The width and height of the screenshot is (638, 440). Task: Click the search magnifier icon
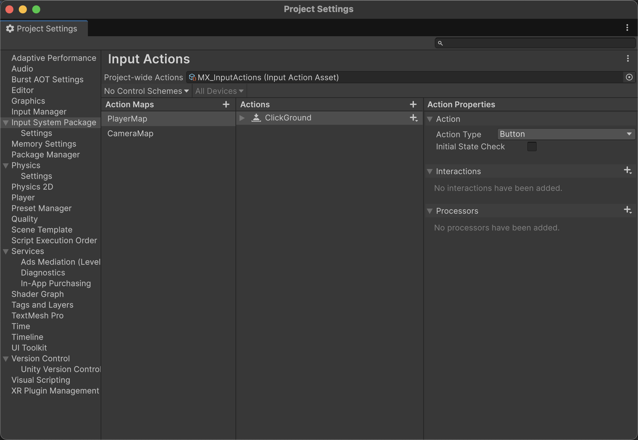point(441,43)
